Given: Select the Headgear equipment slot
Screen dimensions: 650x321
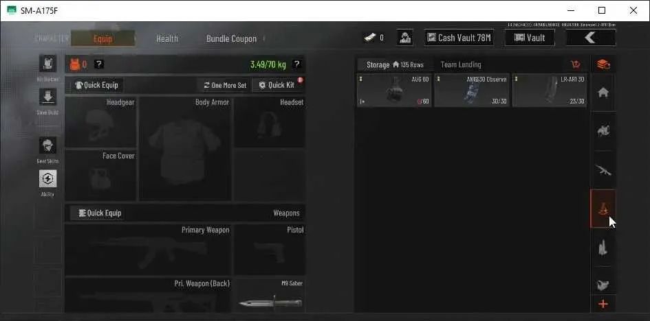Looking at the screenshot, I should pos(100,122).
